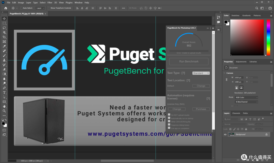The image size is (274, 163).
Task: Click the hue spectrum slider
Action: (x=268, y=37)
